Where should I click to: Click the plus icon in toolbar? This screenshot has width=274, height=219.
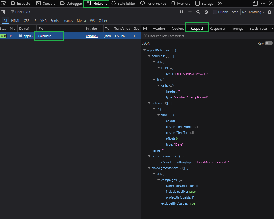pos(190,12)
